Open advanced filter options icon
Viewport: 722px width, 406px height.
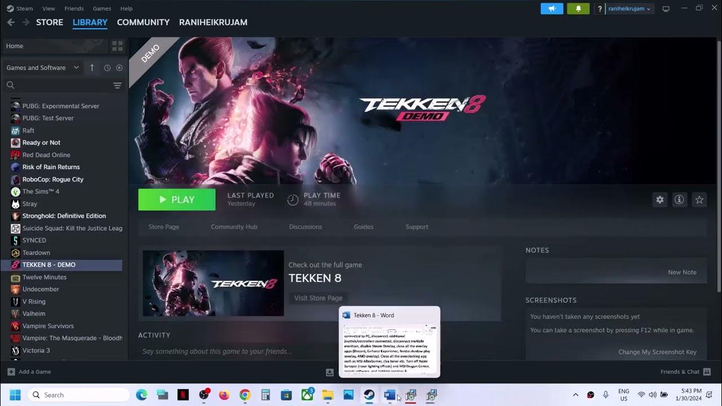pos(117,85)
